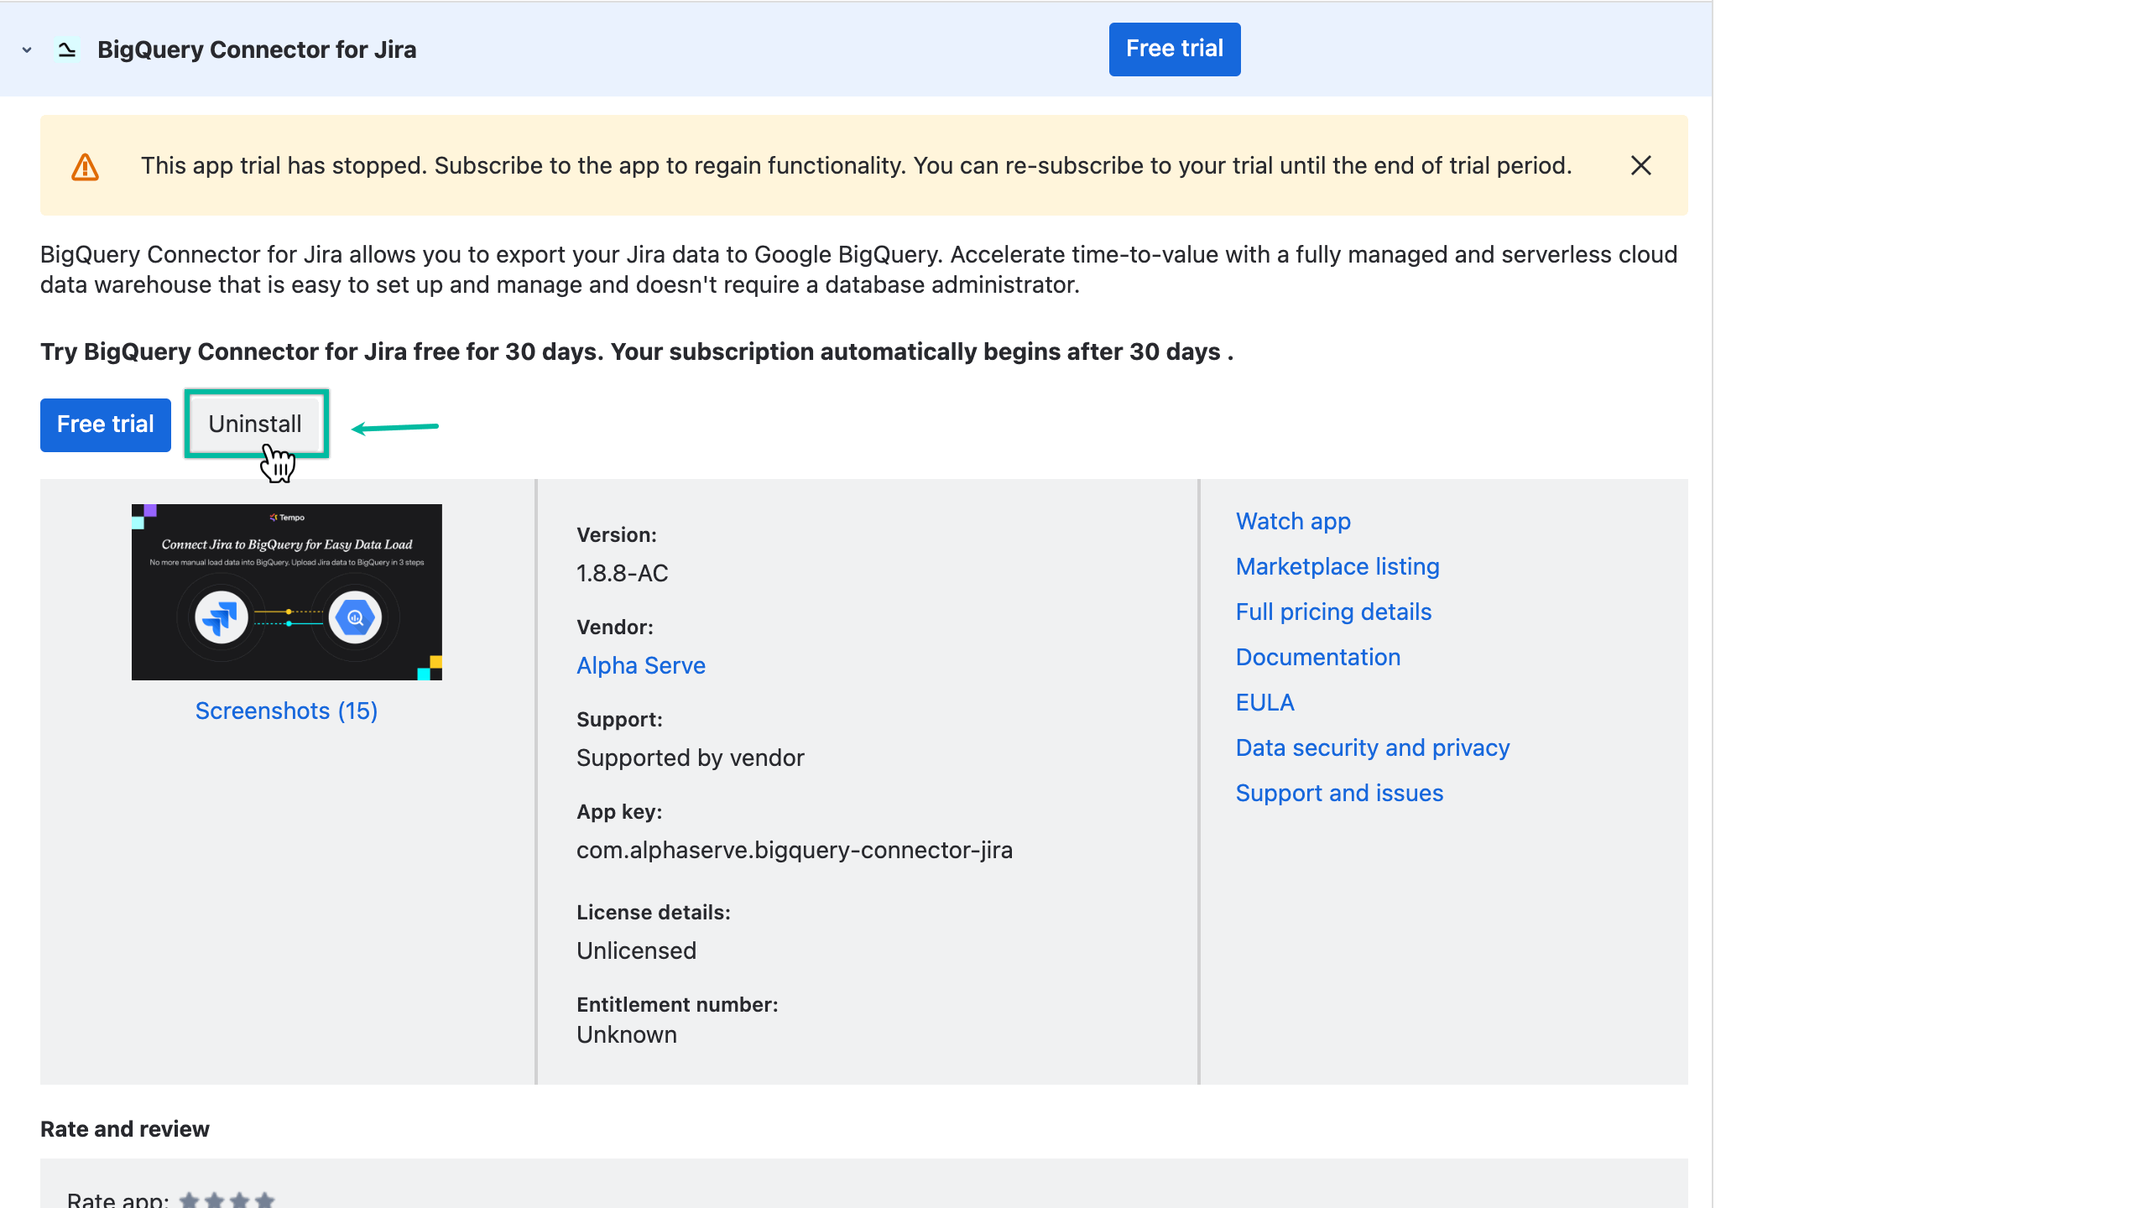Click the warning triangle in the alert banner
The height and width of the screenshot is (1208, 2143).
(86, 165)
